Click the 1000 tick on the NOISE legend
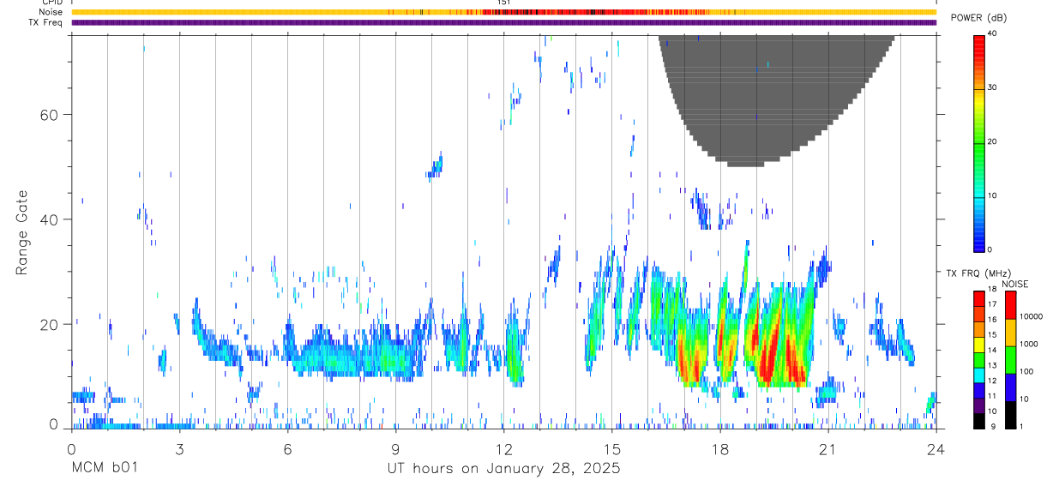 (x=1029, y=344)
